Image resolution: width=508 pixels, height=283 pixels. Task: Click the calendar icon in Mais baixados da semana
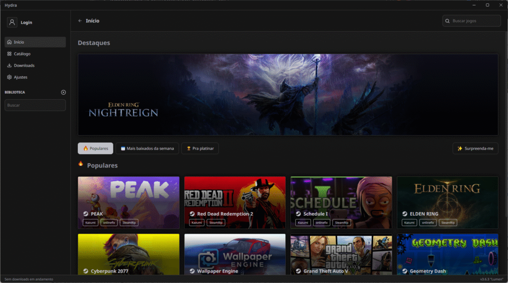click(123, 149)
